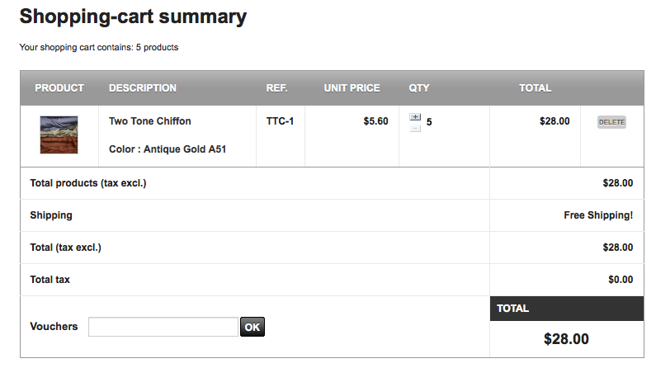This screenshot has height=368, width=656.
Task: Click the REF. column header
Action: pyautogui.click(x=276, y=88)
